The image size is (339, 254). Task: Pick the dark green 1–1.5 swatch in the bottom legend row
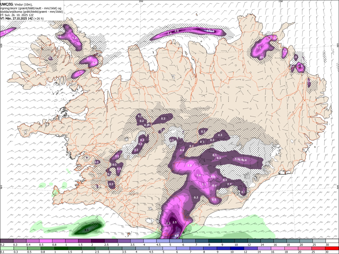(61, 248)
